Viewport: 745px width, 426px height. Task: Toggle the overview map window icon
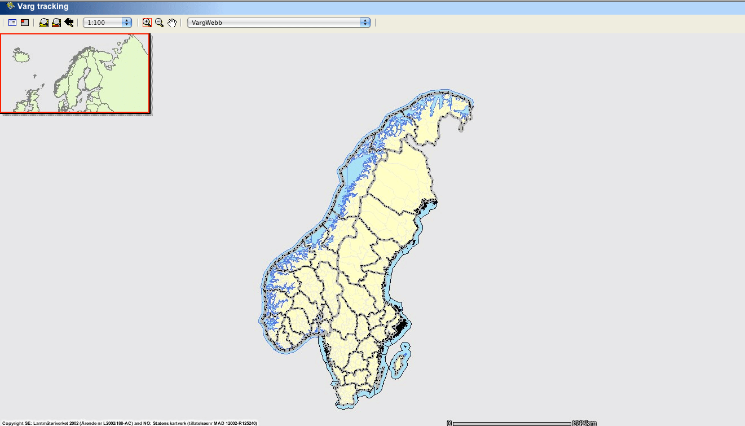(25, 23)
